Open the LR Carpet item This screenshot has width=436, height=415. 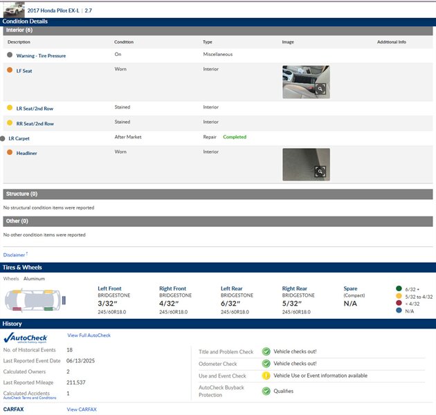[x=19, y=138]
